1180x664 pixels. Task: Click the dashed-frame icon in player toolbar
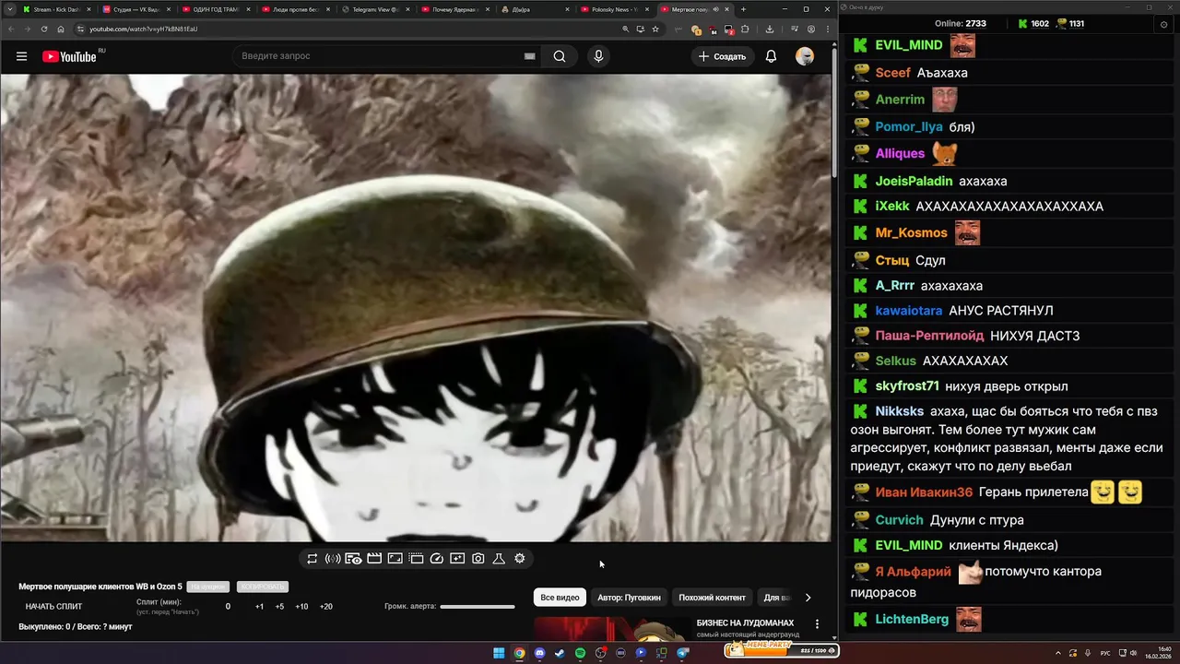pos(416,559)
